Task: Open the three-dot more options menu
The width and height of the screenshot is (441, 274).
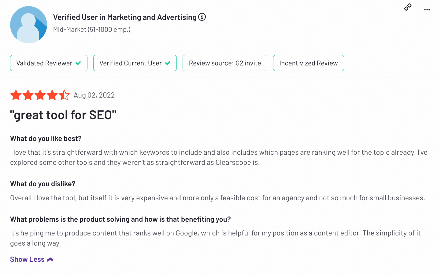Action: [x=427, y=10]
